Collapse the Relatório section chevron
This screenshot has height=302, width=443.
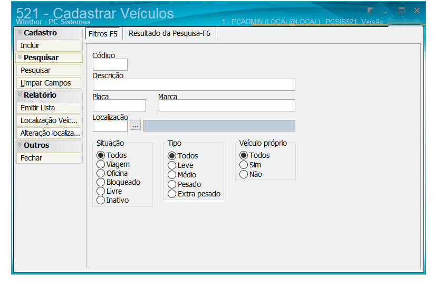pos(20,95)
